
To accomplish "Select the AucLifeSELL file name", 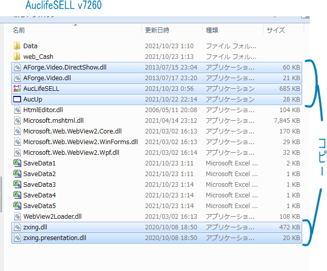I will pyautogui.click(x=41, y=88).
